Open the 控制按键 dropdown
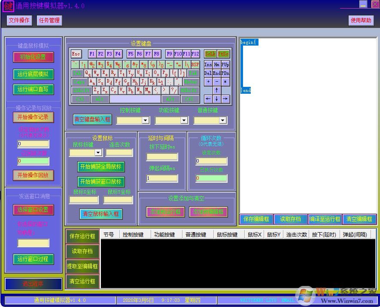This screenshot has height=307, width=380. coord(145,120)
